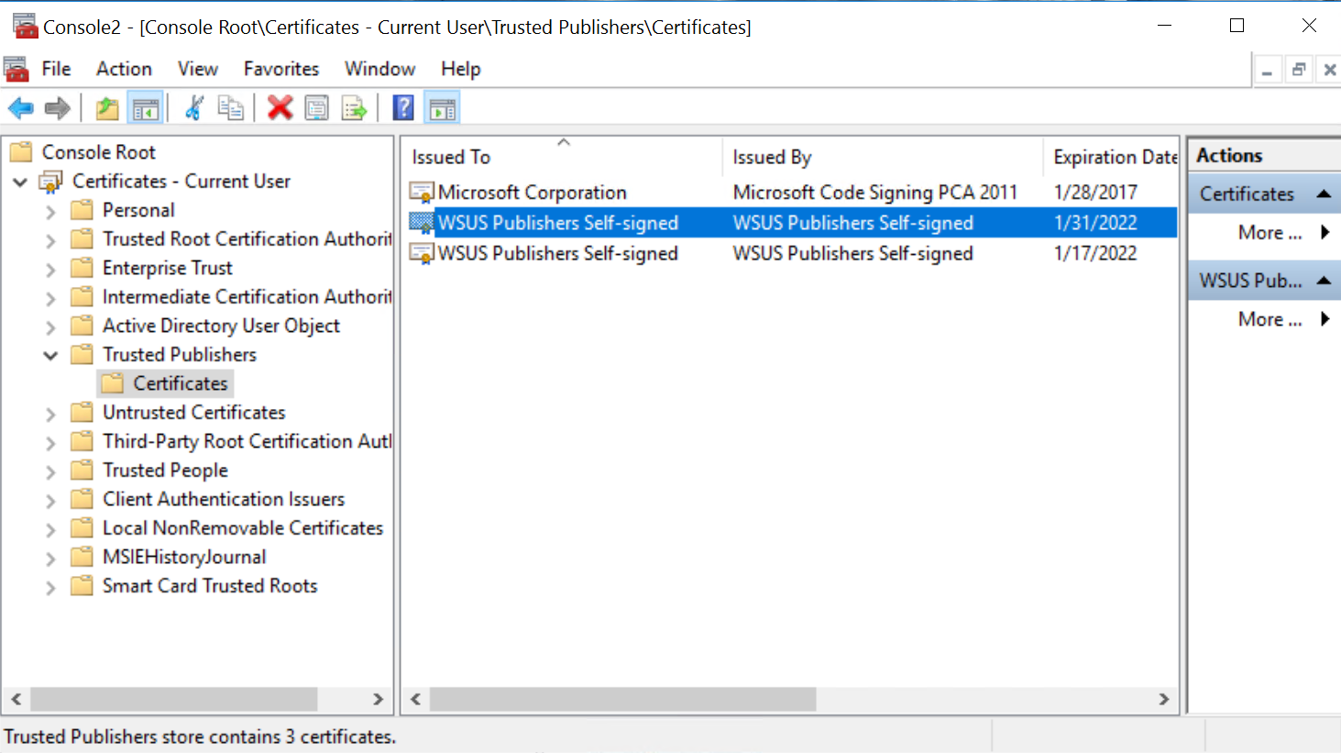
Task: Expand Trusted Root Certification Authorities node
Action: [x=50, y=240]
